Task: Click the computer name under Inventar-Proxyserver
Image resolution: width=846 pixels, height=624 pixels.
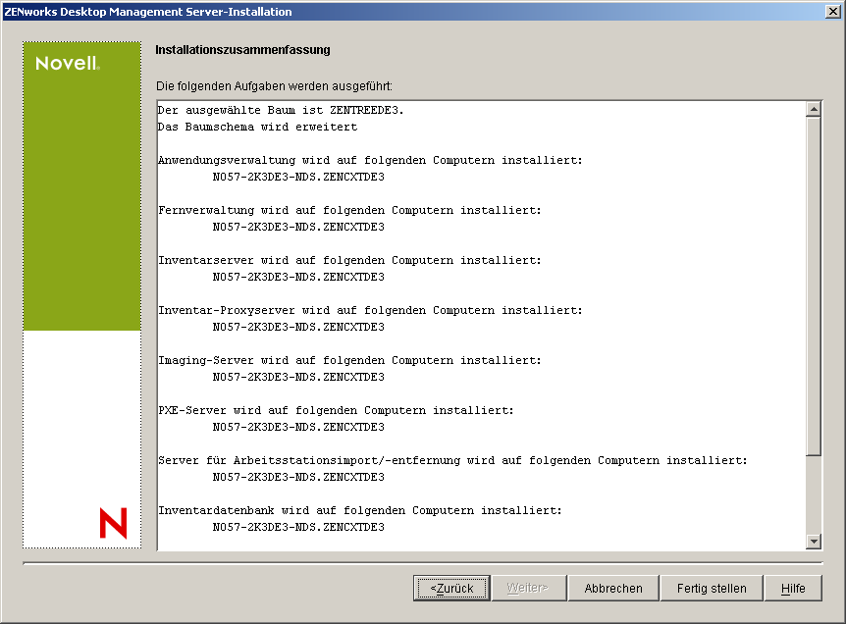Action: point(298,328)
